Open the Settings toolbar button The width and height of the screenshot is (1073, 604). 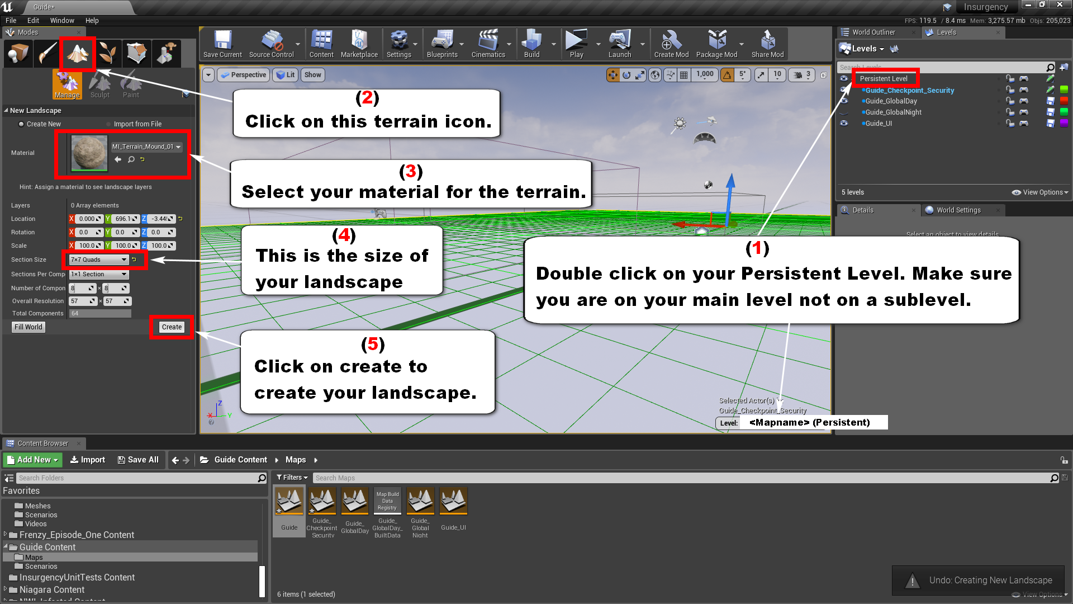coord(399,44)
